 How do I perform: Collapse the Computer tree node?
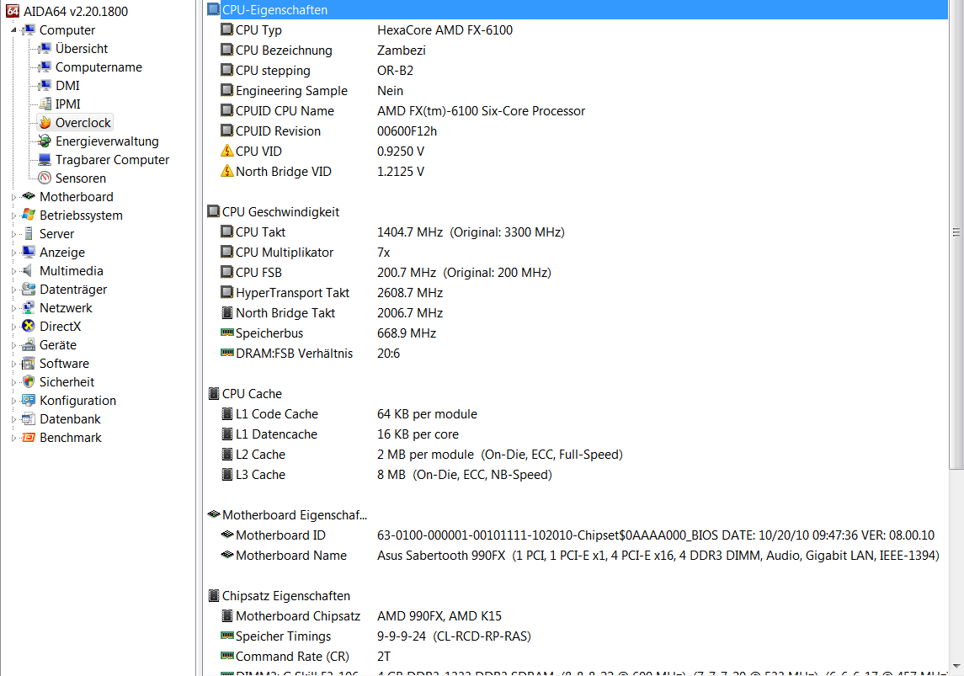13,30
